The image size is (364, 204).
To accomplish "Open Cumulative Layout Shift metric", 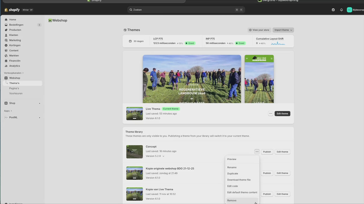I will pos(271,41).
